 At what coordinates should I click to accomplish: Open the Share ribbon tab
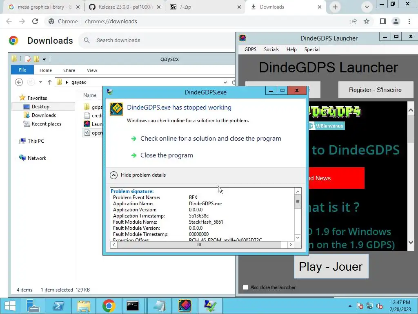(x=69, y=70)
